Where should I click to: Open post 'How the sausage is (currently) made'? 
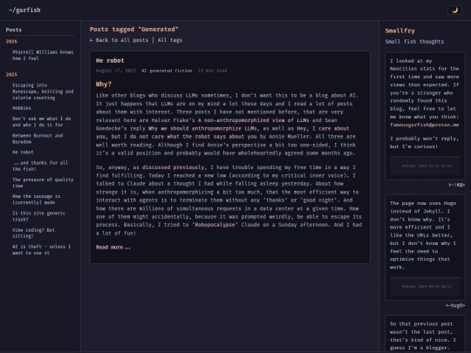(36, 200)
